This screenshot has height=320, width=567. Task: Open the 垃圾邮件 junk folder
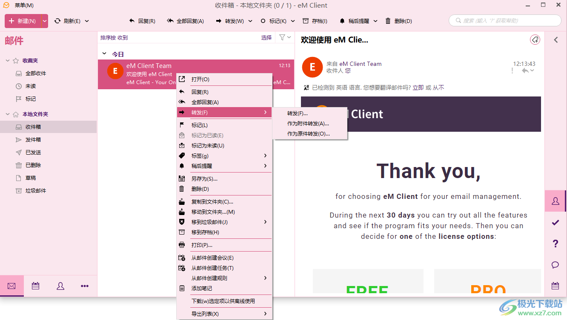36,190
